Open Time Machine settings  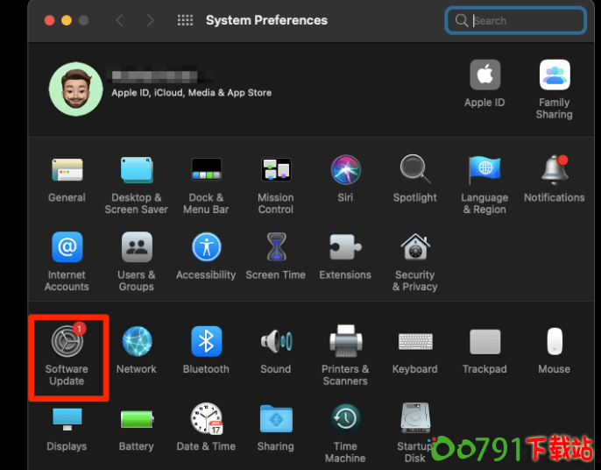[345, 419]
